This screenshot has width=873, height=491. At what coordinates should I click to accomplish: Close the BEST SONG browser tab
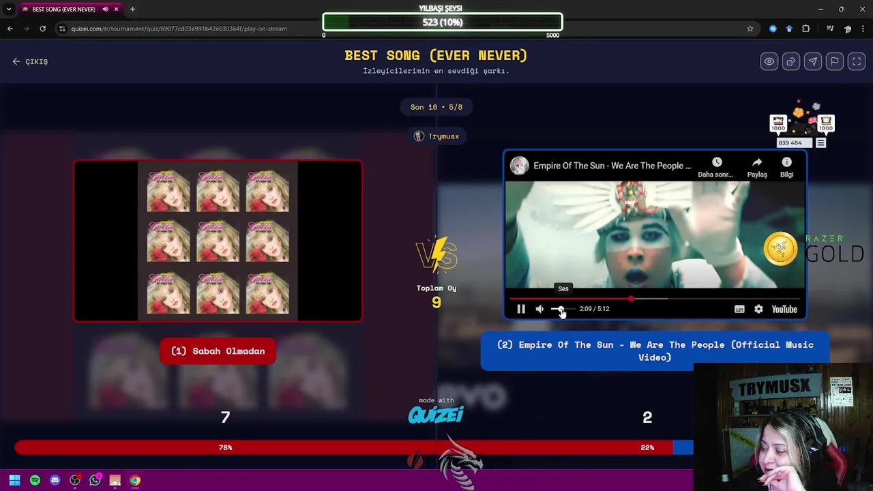tap(116, 9)
